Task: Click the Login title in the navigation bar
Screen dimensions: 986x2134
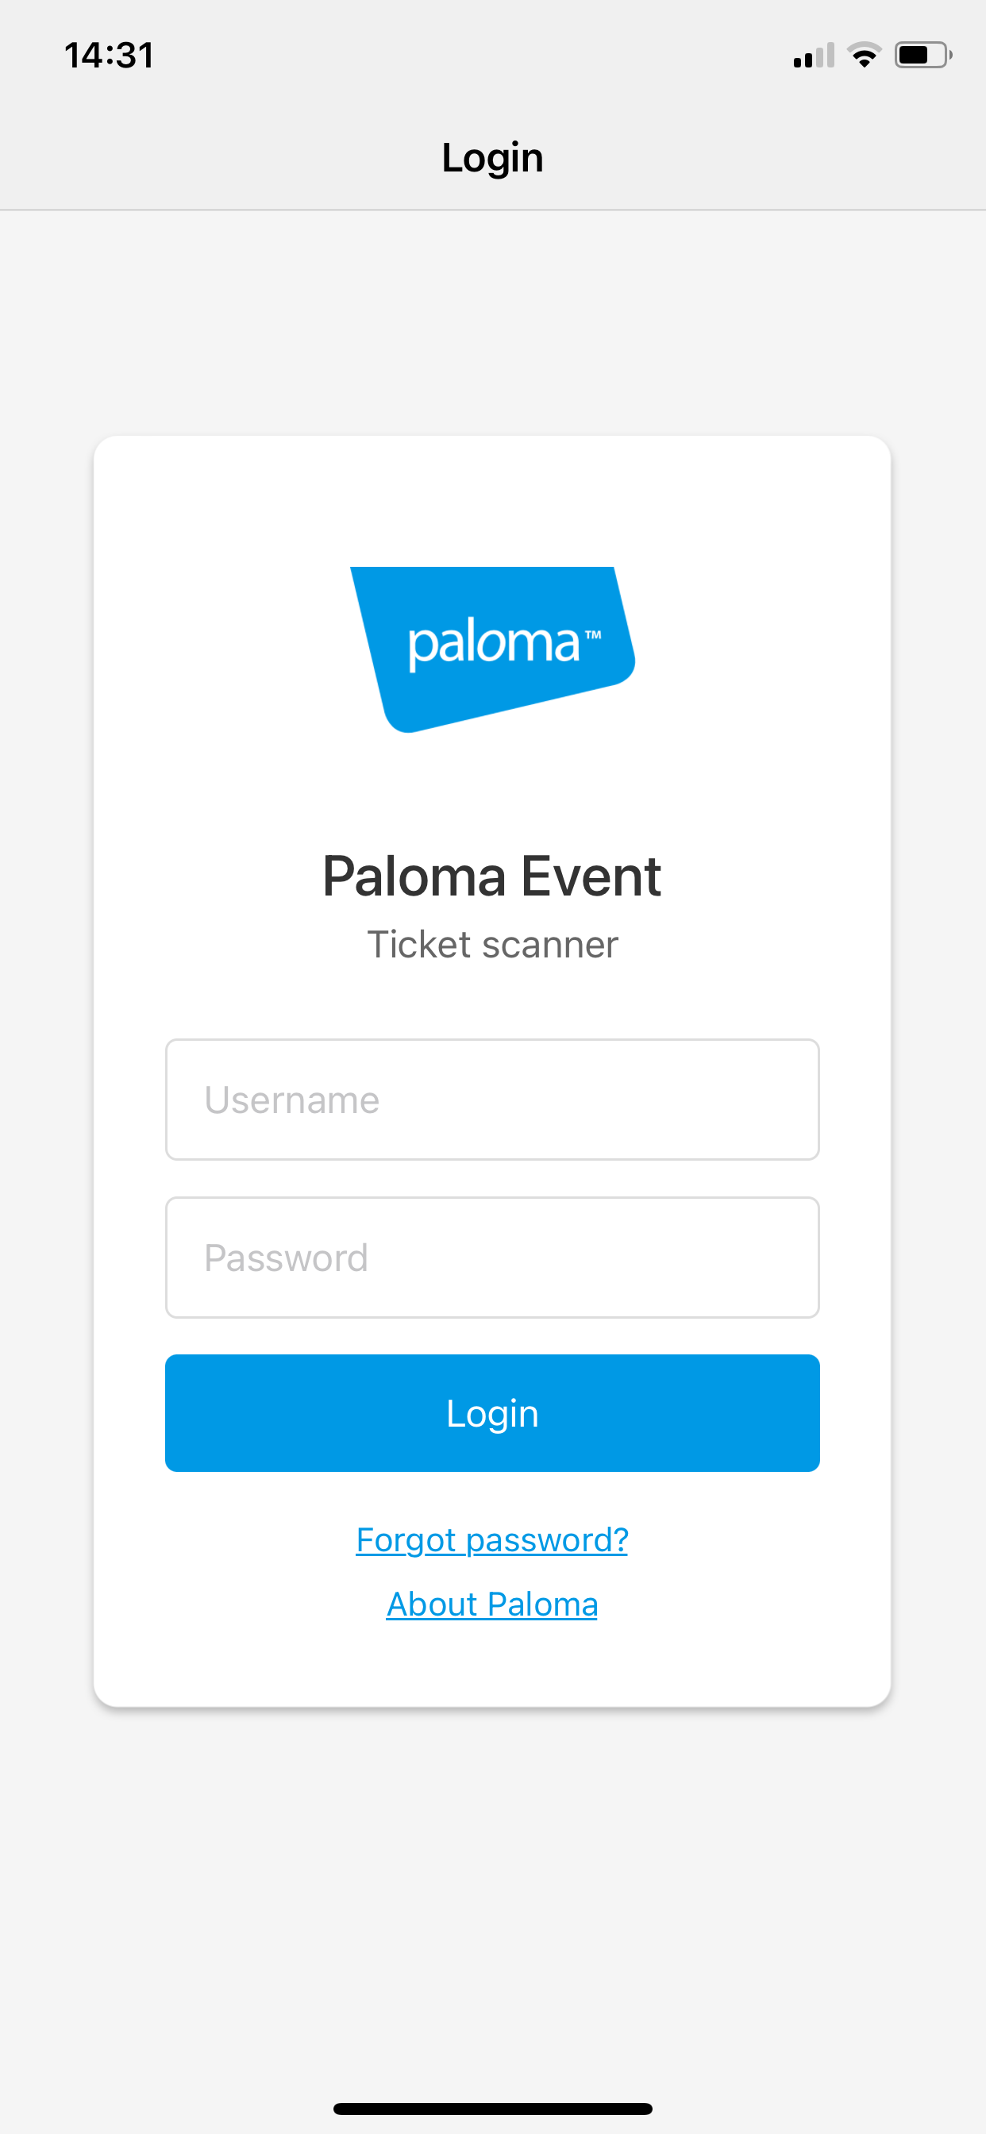Action: 492,157
